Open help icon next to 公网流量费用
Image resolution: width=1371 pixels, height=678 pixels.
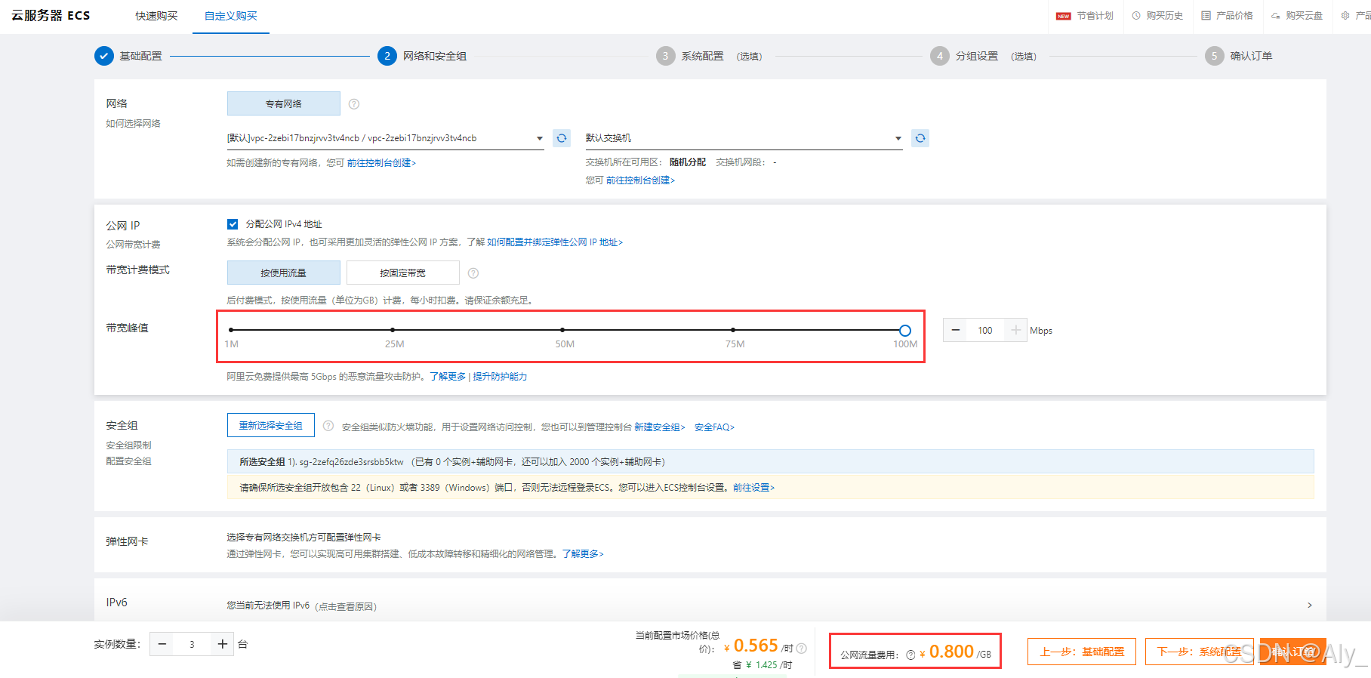pyautogui.click(x=910, y=655)
